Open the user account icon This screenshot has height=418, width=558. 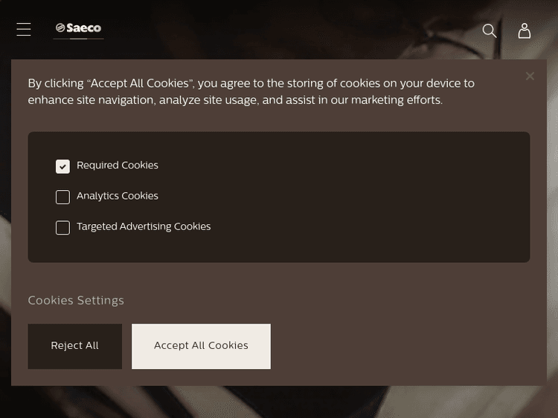click(525, 30)
